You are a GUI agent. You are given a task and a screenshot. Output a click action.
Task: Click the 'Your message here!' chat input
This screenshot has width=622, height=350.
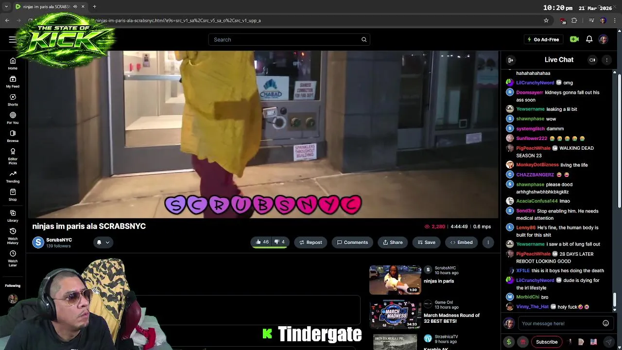[559, 323]
